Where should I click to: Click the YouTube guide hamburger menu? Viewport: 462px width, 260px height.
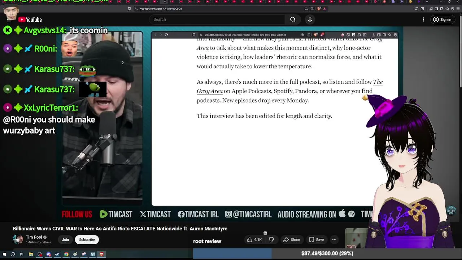point(9,19)
